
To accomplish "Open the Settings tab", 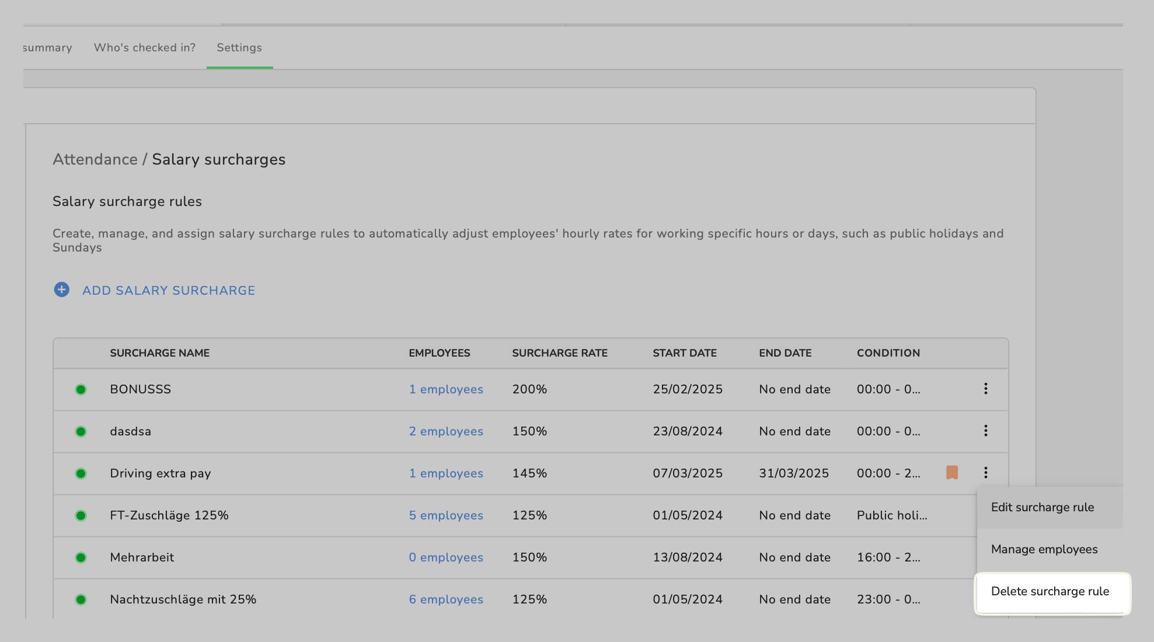I will tap(239, 48).
